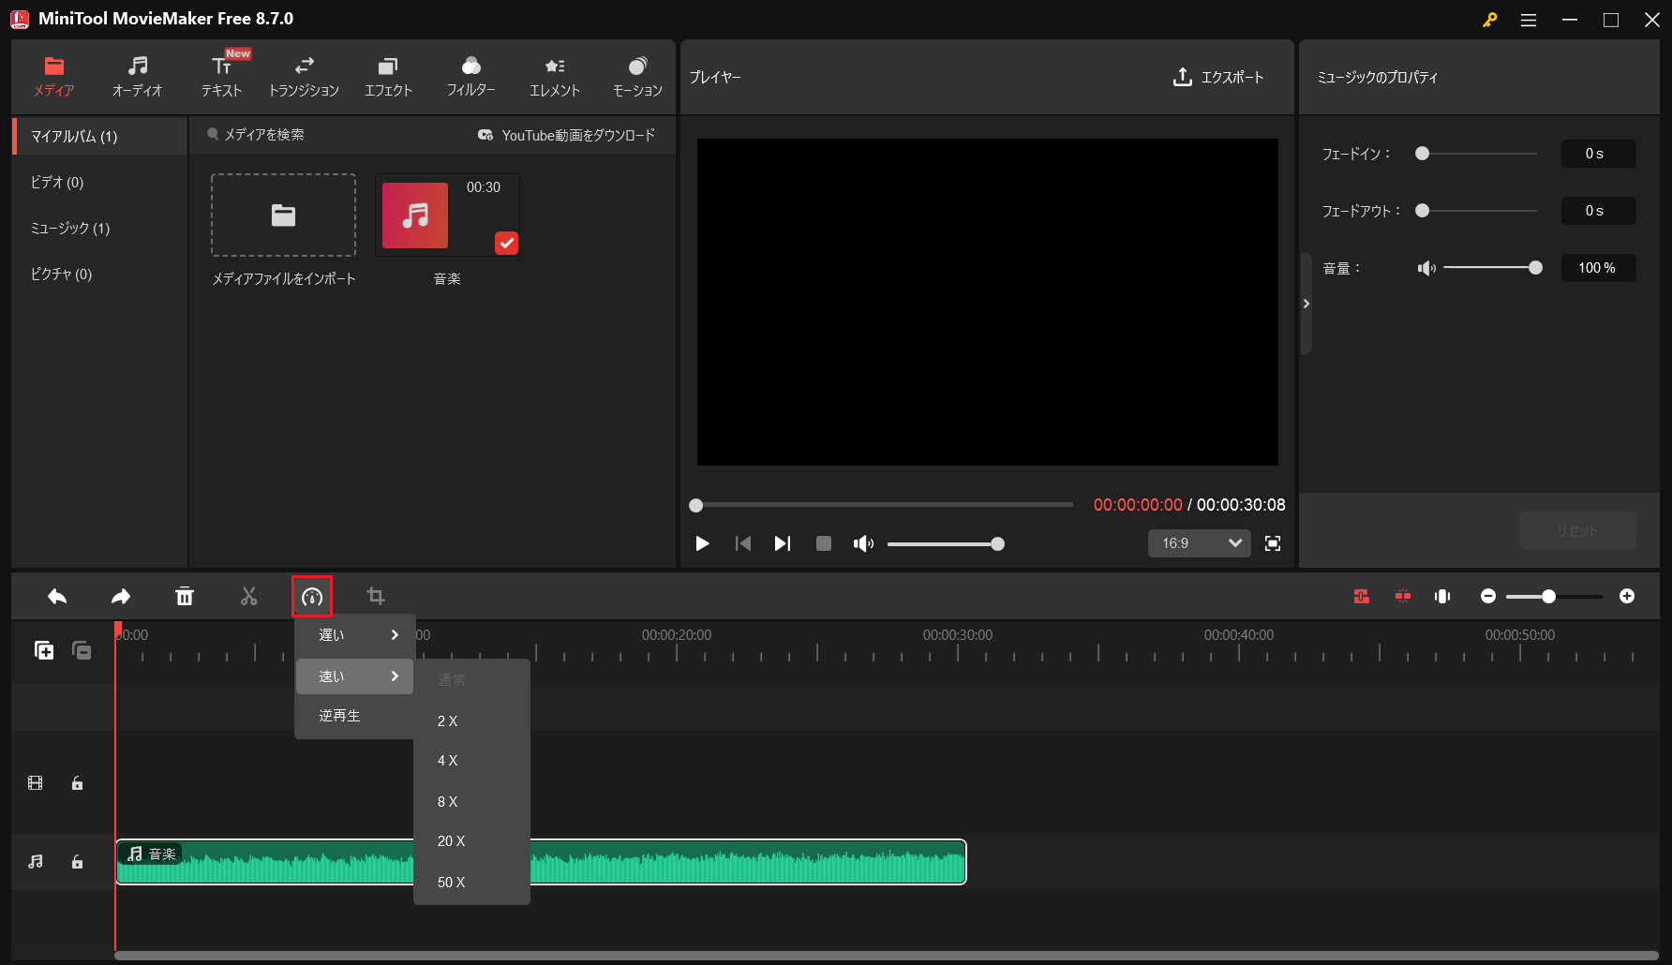Click the add track icon
The image size is (1672, 965).
coord(44,650)
